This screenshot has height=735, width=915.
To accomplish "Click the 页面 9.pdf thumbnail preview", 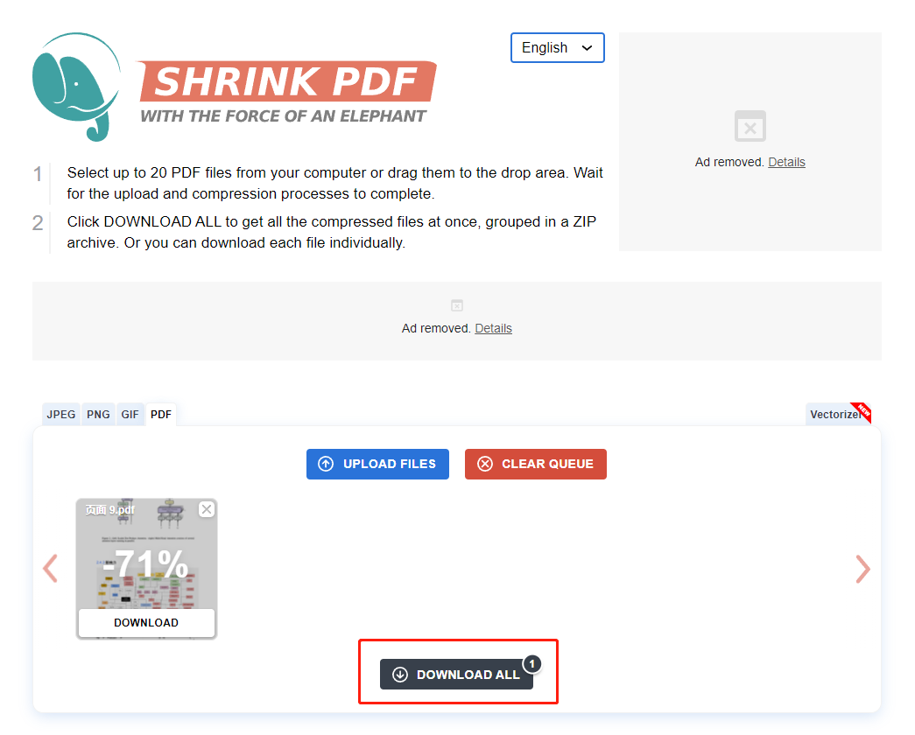I will (146, 554).
